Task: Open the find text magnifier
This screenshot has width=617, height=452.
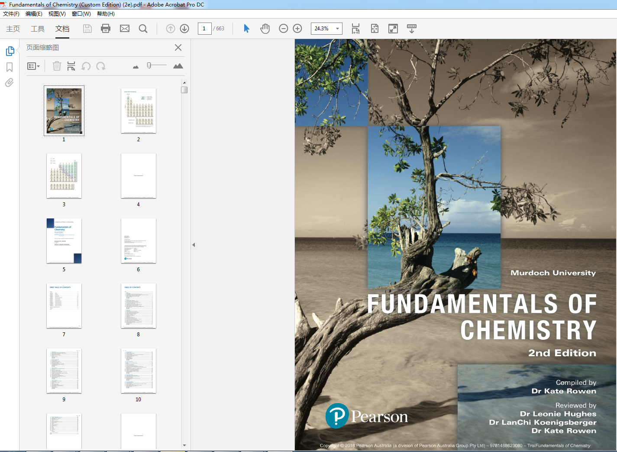Action: coord(143,29)
